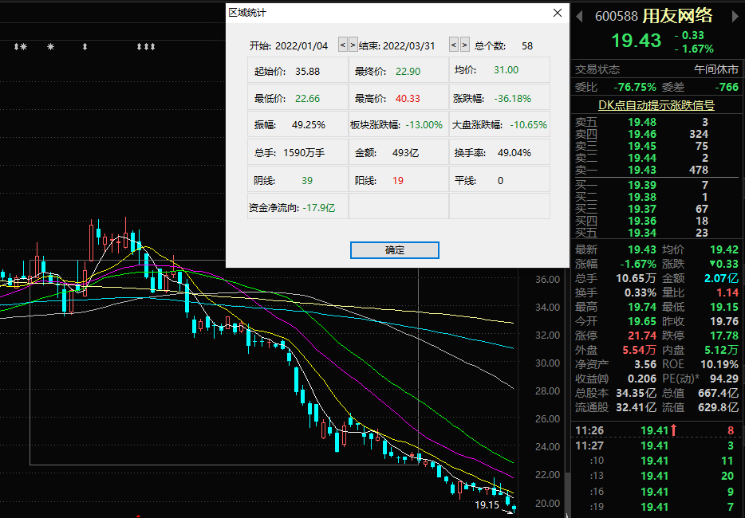Click the 均价 value 31.00 in the dialog

(506, 70)
